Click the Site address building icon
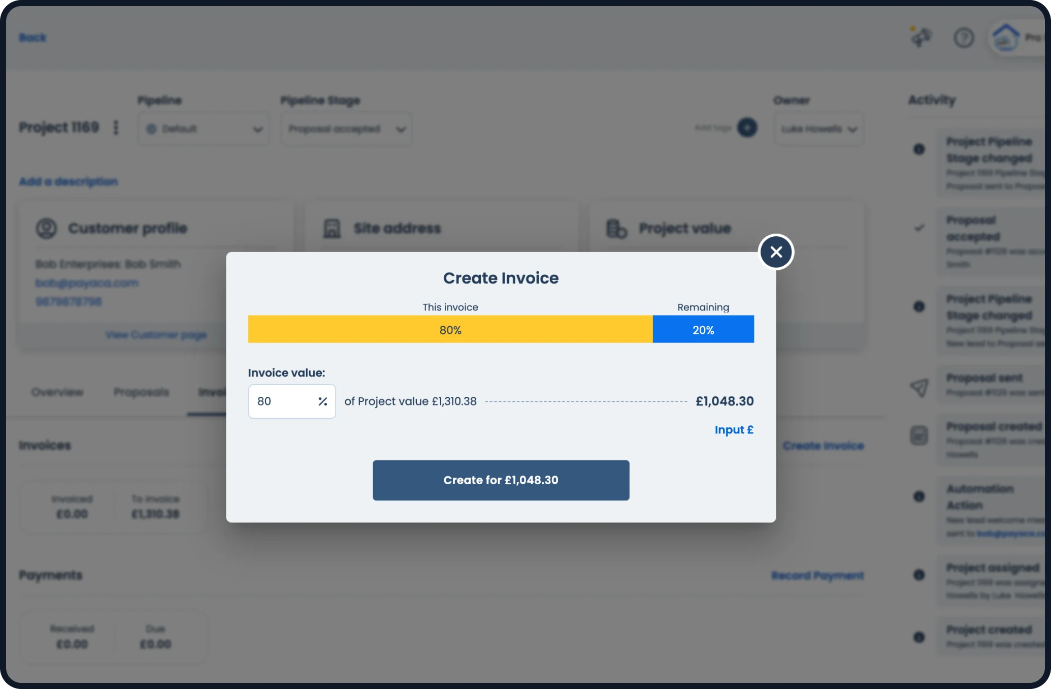 333,228
